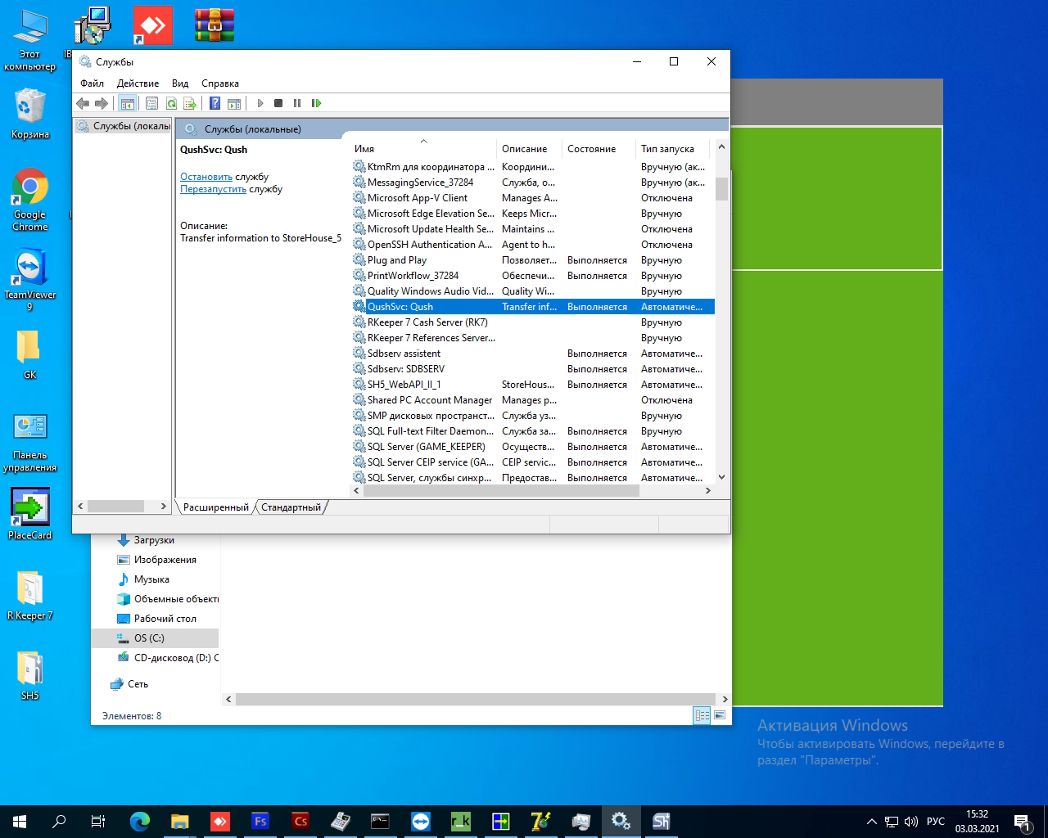This screenshot has width=1048, height=838.
Task: Select the Plug and Play service
Action: [532, 260]
